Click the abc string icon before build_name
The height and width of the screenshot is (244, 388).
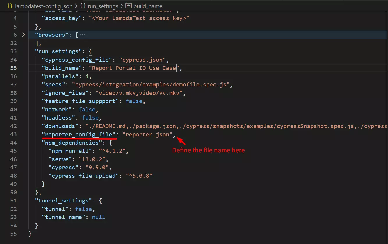128,6
